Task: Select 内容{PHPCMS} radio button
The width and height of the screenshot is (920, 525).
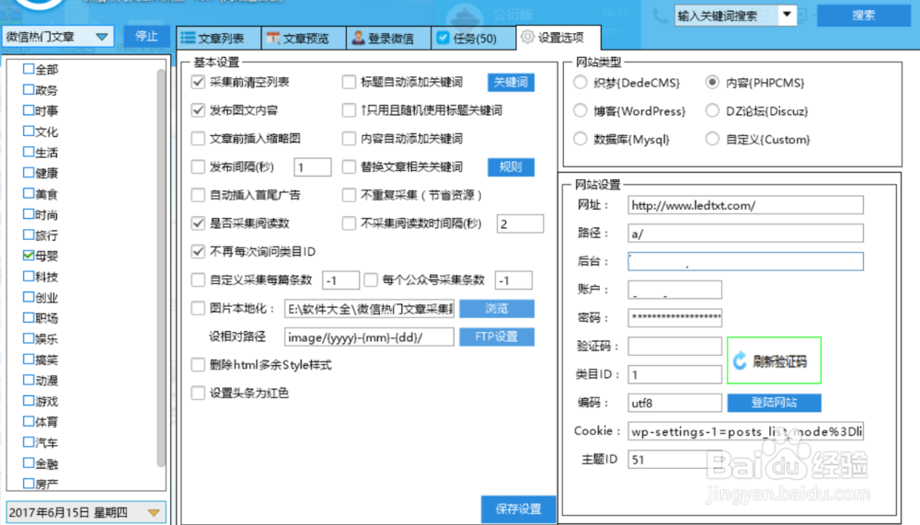Action: click(712, 82)
